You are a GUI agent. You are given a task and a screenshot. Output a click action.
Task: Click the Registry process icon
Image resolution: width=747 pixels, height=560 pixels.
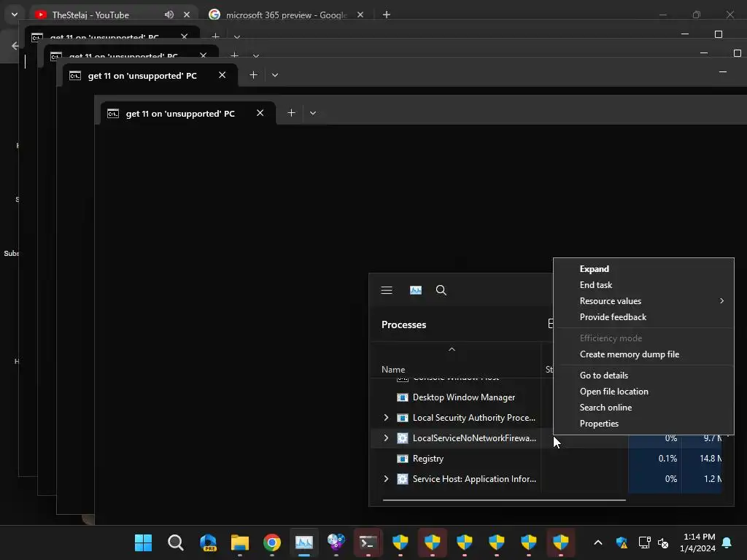[403, 459]
